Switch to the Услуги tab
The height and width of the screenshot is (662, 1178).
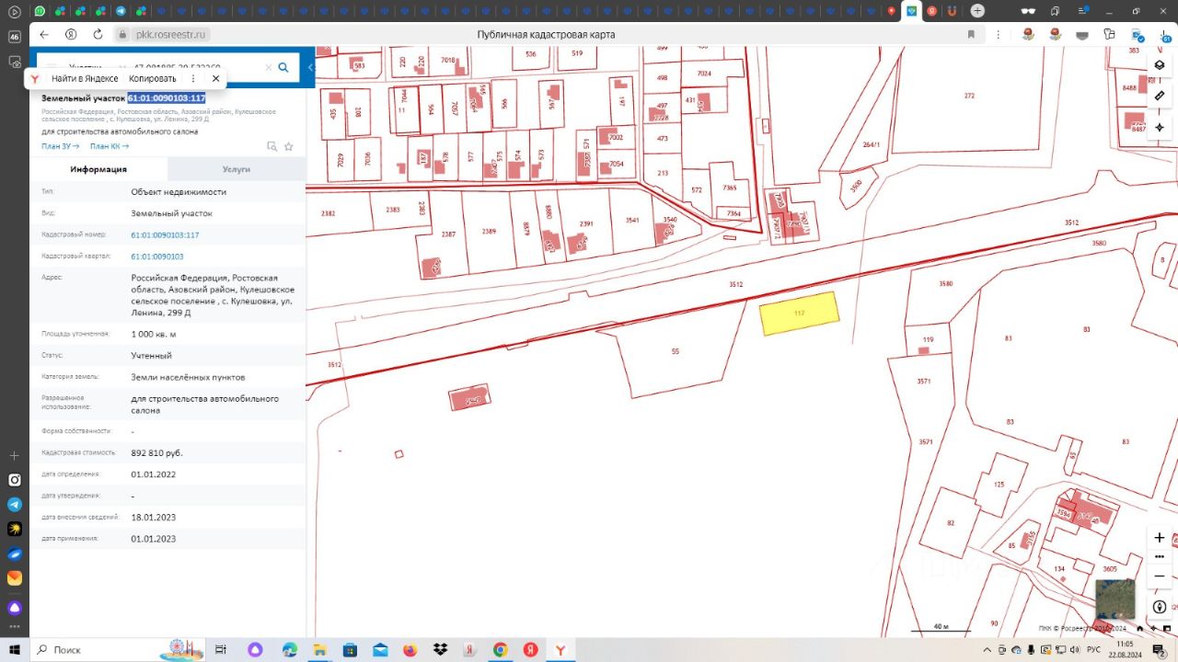pyautogui.click(x=237, y=169)
